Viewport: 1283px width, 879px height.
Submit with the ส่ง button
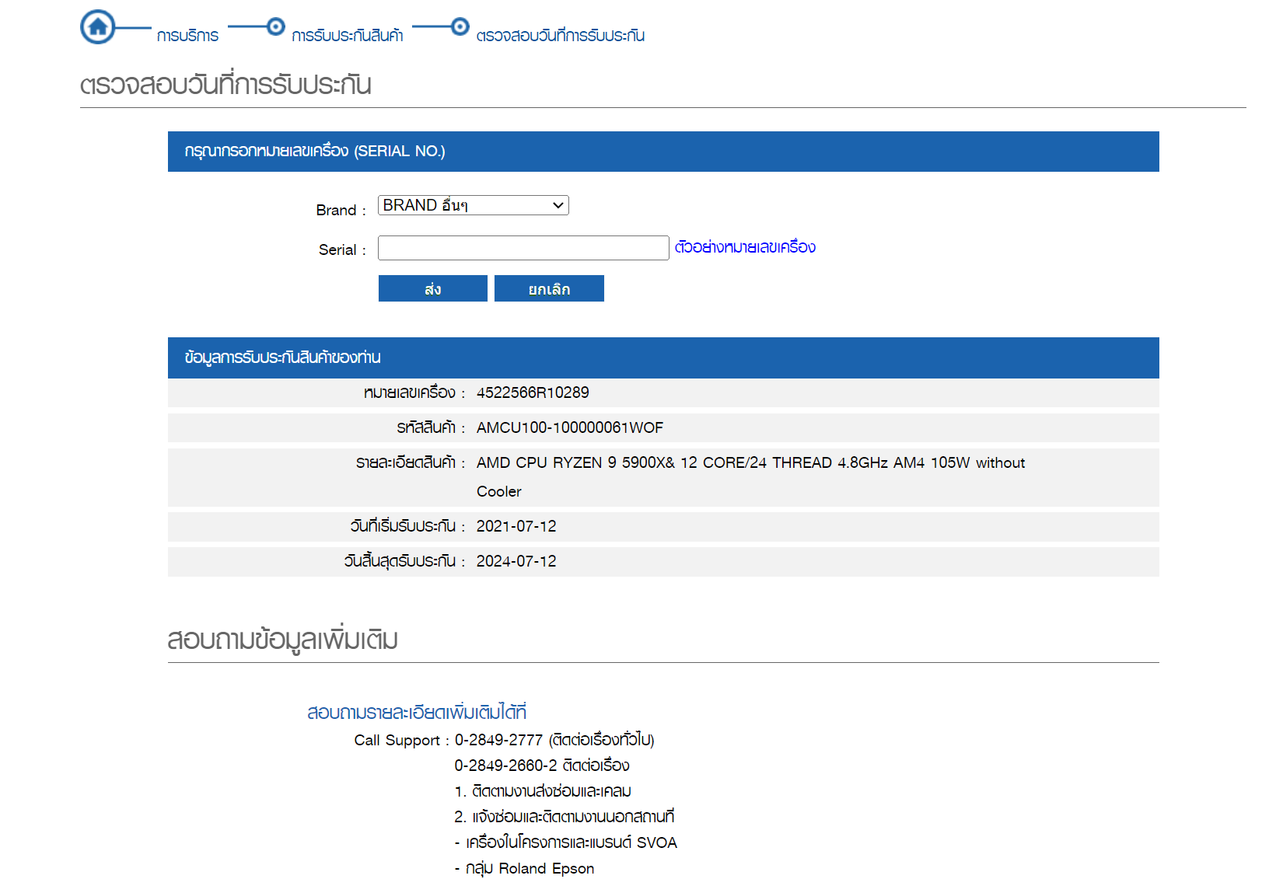(x=433, y=288)
